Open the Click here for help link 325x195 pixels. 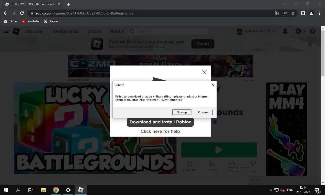click(160, 131)
